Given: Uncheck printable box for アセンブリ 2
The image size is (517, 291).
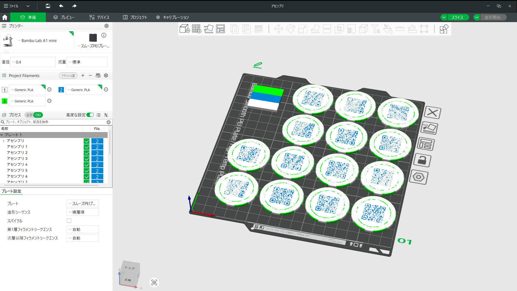Looking at the screenshot, I should pos(87,153).
